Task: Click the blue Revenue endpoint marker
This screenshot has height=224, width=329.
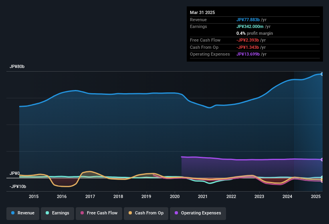Action: coord(322,74)
